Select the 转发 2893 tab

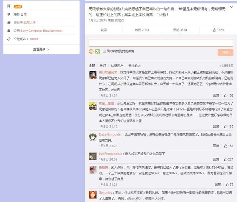(x=142, y=30)
